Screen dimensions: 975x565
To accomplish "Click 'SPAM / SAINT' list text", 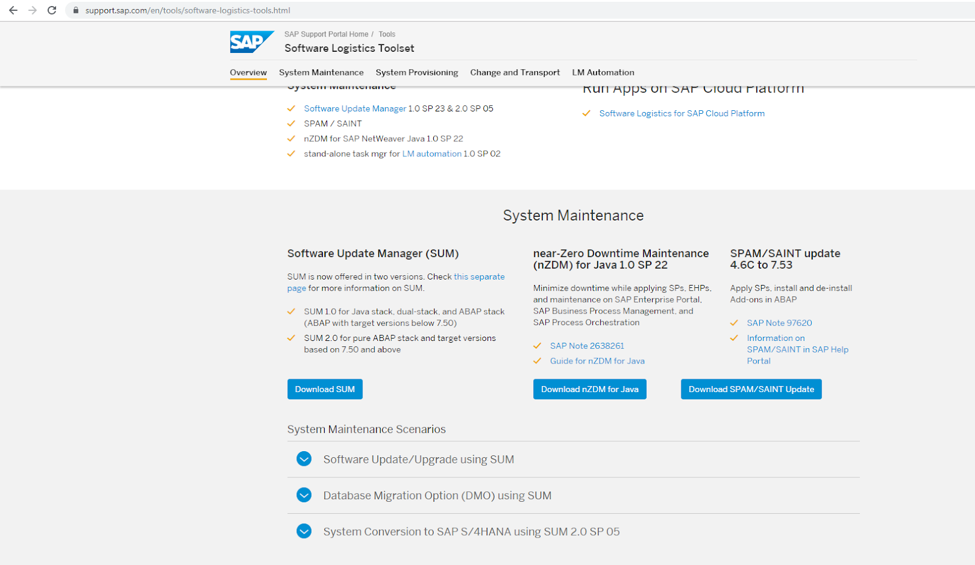I will (333, 124).
